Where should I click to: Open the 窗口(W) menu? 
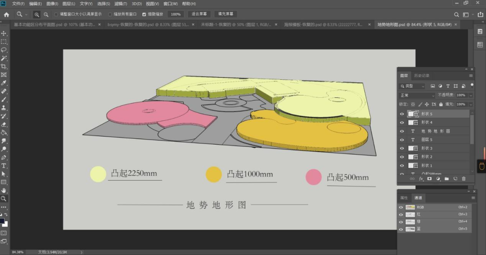[x=171, y=4]
